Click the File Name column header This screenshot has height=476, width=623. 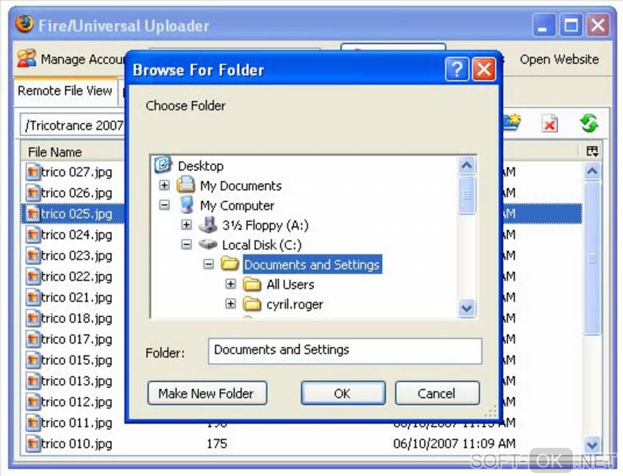pyautogui.click(x=73, y=152)
